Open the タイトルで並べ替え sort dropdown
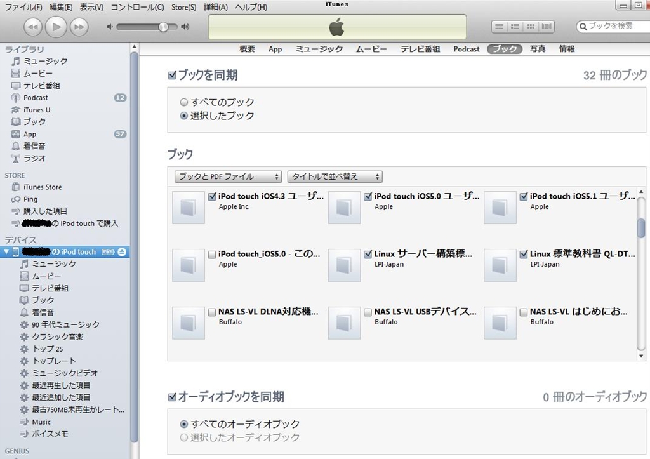The height and width of the screenshot is (459, 650). pyautogui.click(x=335, y=176)
